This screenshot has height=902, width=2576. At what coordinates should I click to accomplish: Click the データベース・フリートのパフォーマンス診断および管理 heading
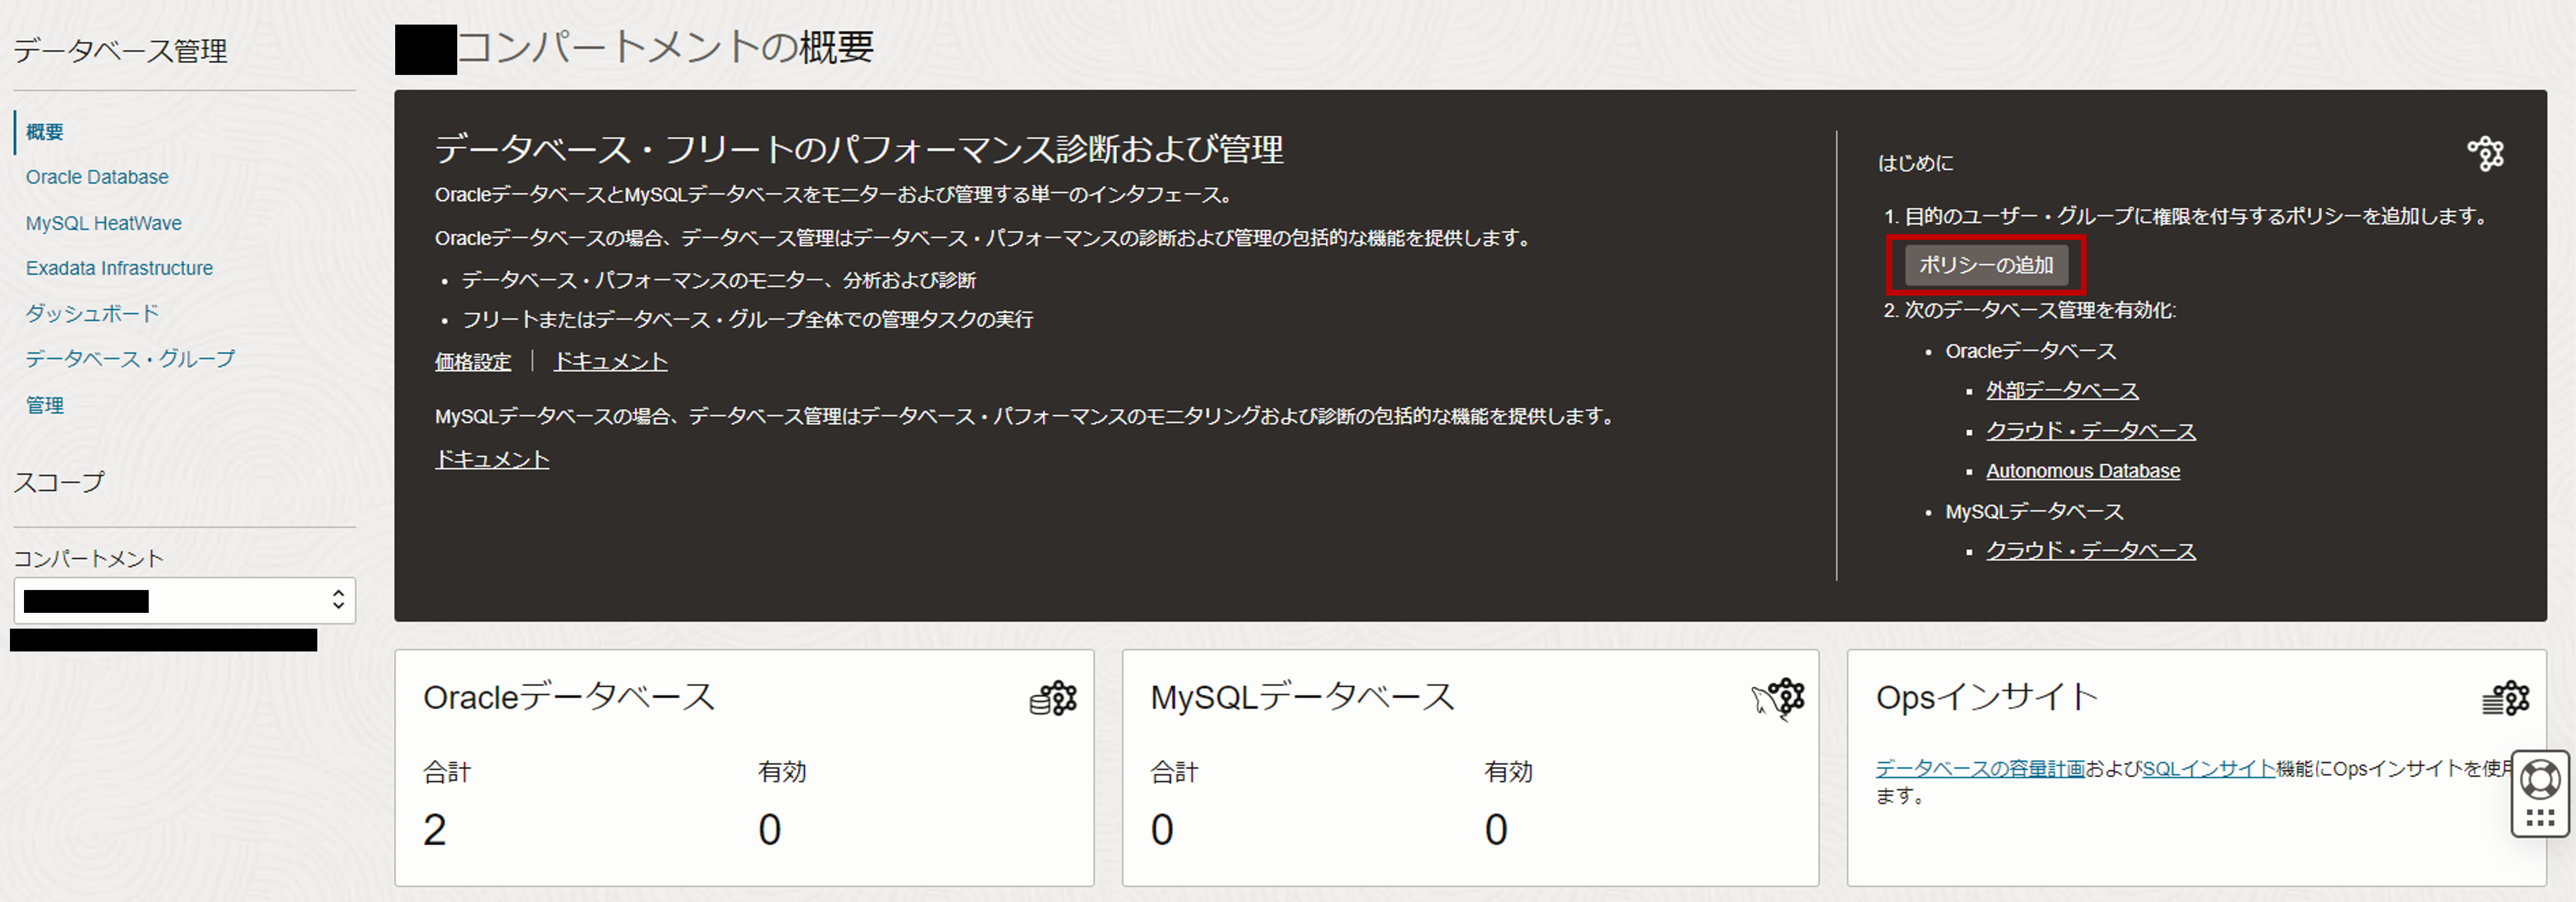[859, 150]
